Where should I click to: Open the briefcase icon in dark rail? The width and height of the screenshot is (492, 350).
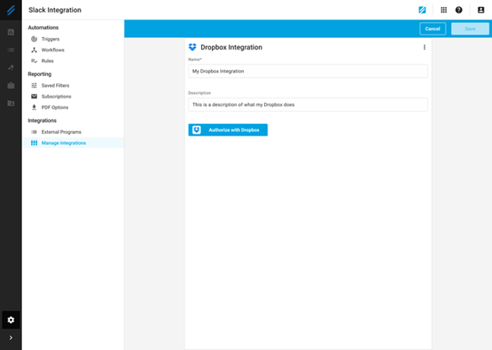tap(11, 85)
